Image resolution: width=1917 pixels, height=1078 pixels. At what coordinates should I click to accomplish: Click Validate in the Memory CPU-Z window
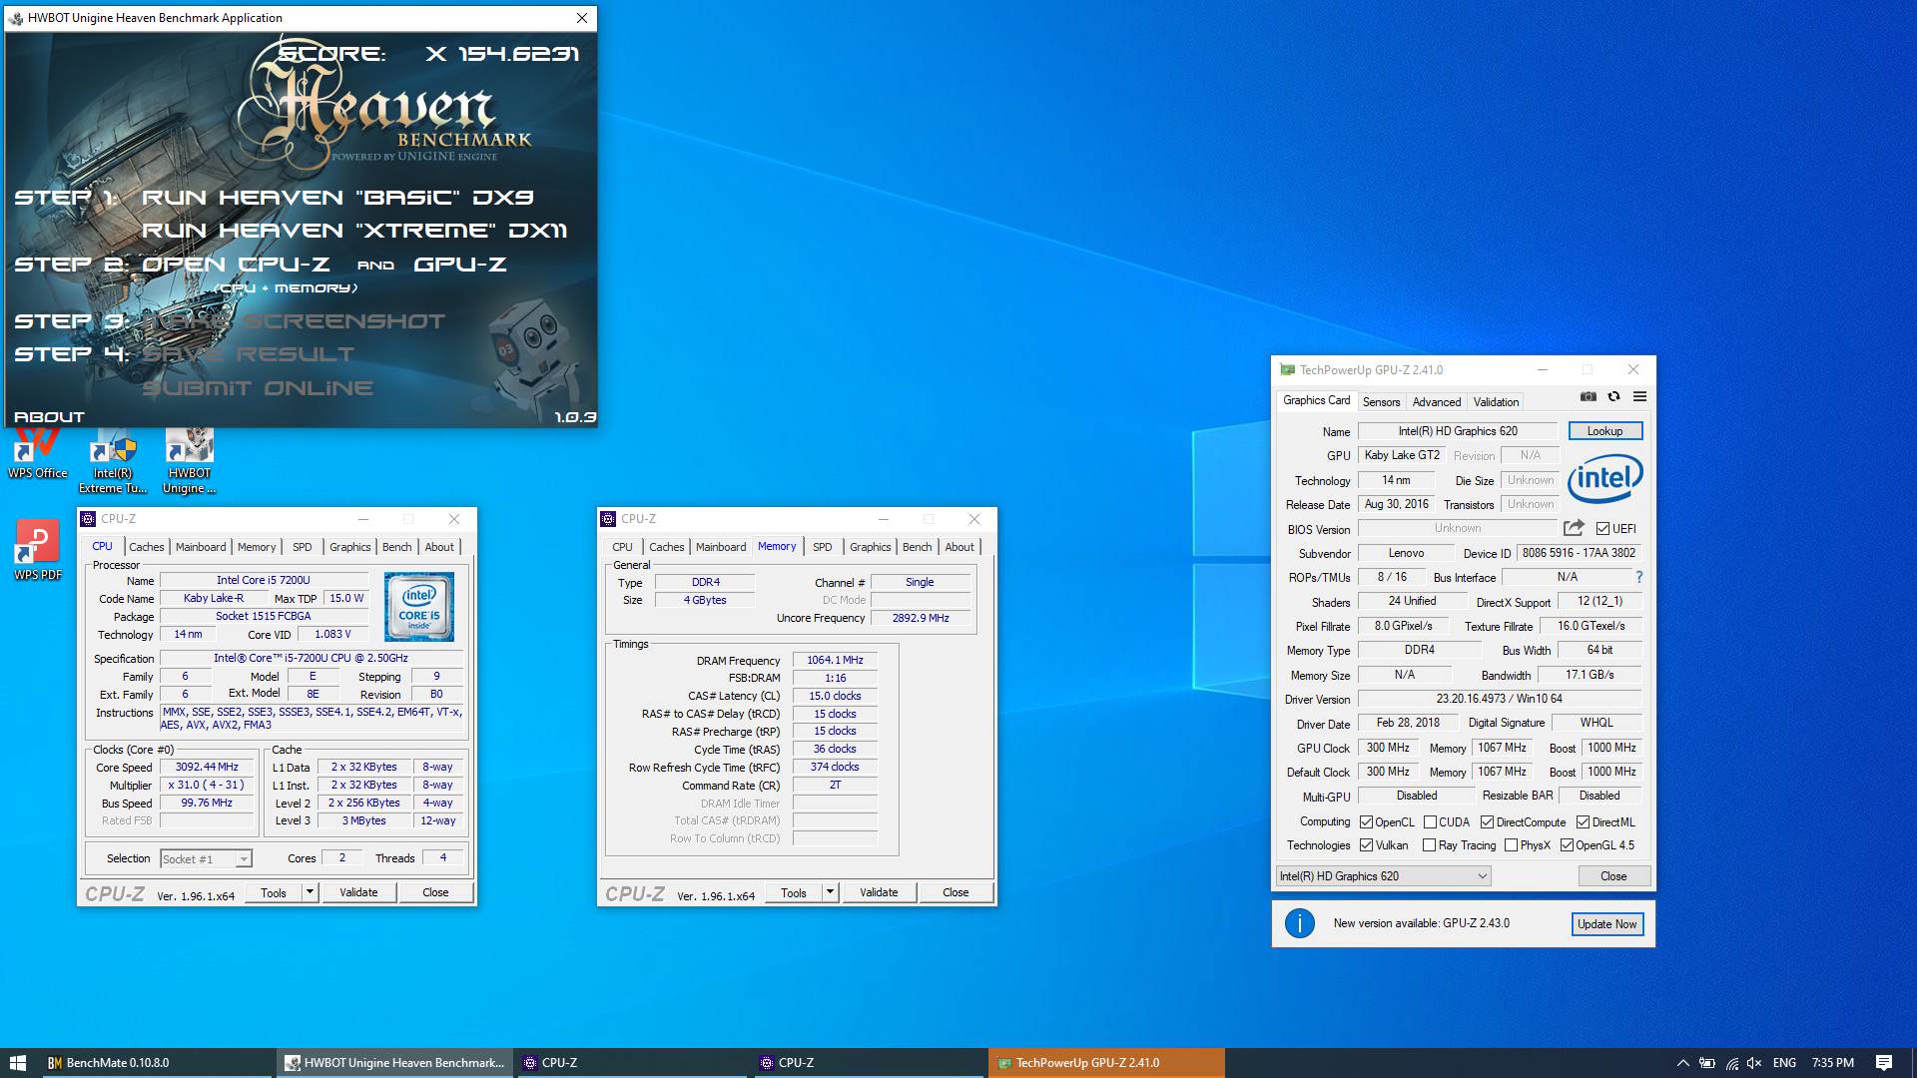pyautogui.click(x=879, y=892)
